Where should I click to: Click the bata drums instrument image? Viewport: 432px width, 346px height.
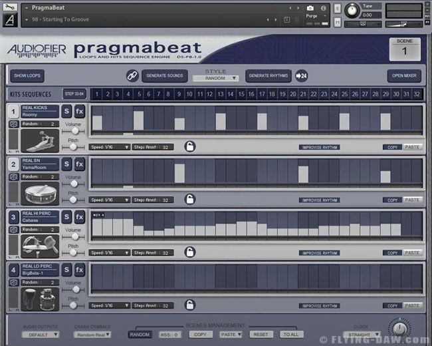pyautogui.click(x=40, y=299)
